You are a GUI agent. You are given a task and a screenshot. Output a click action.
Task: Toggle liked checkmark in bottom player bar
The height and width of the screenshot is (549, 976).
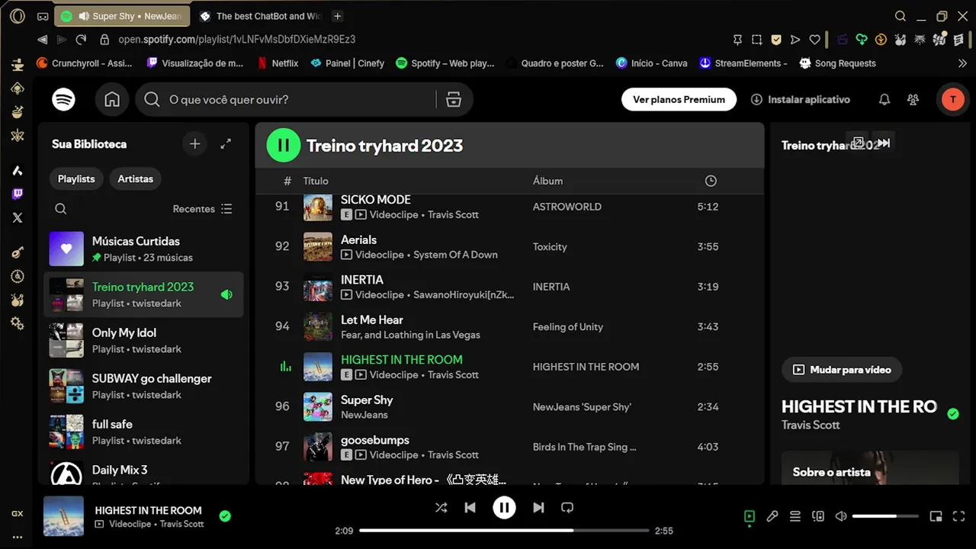pos(225,516)
